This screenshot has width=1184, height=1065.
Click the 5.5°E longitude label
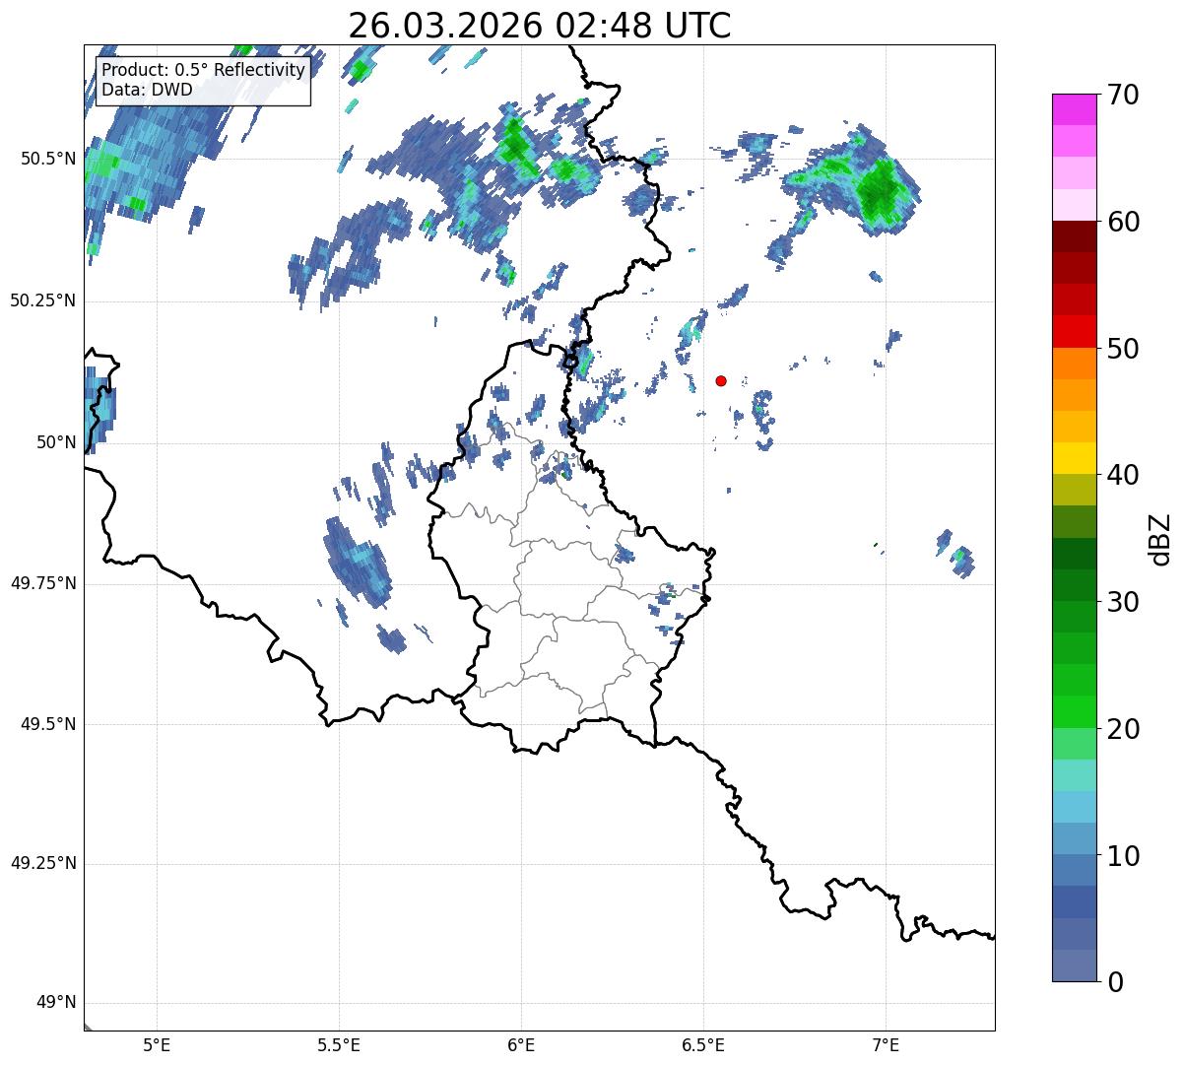(339, 1044)
